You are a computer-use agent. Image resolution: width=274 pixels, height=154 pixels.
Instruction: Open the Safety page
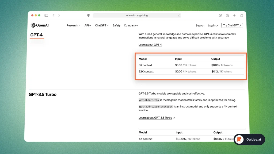coord(116,25)
